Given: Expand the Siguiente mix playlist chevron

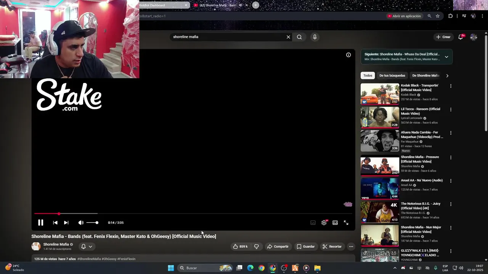Looking at the screenshot, I should pos(446,57).
